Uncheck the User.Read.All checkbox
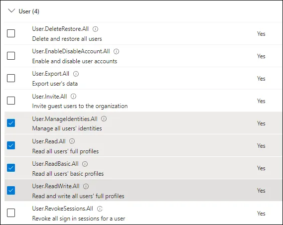 pyautogui.click(x=11, y=145)
